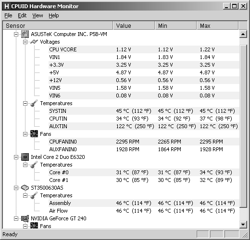The height and width of the screenshot is (240, 250).
Task: Click the Value column header
Action: [x=134, y=25]
